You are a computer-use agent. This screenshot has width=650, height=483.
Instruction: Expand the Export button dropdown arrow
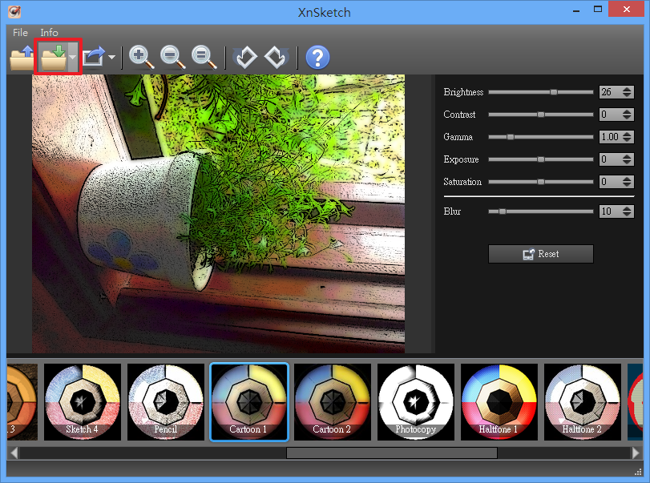112,58
